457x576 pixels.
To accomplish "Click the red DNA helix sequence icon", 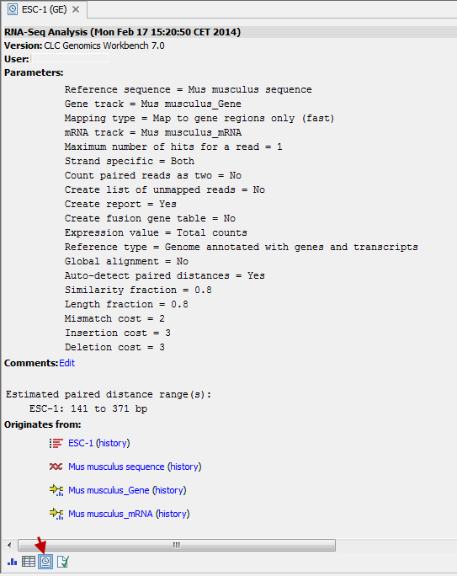I will click(56, 467).
